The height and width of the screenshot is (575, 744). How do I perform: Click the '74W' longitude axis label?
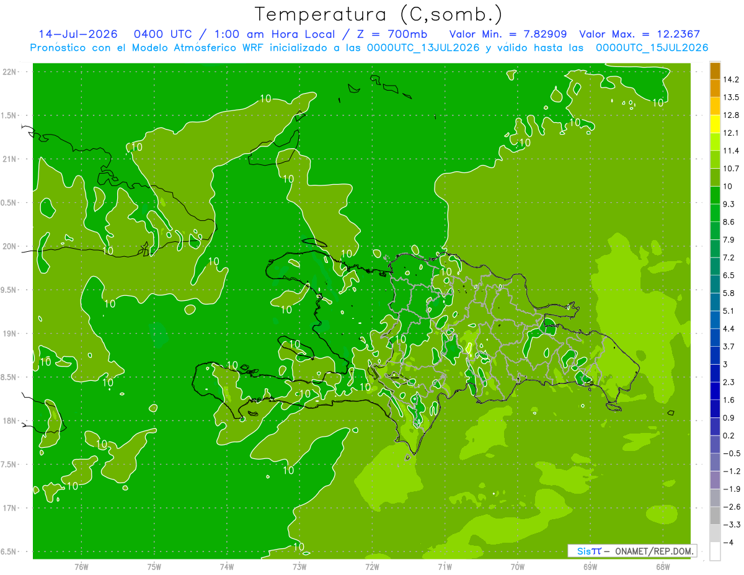pos(226,567)
